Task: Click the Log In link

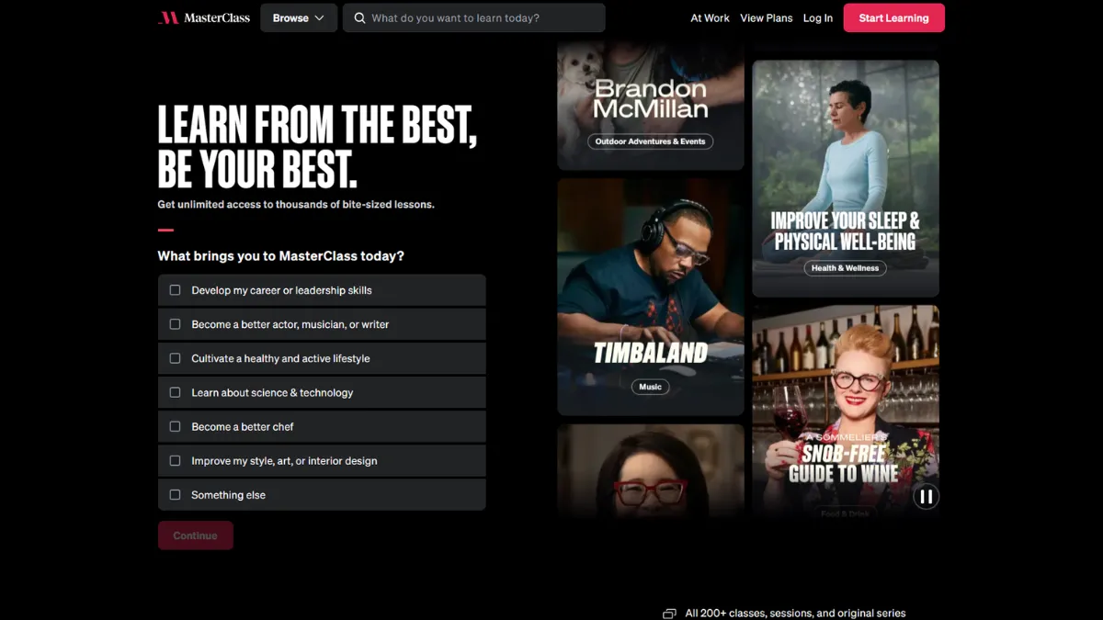Action: [x=818, y=17]
